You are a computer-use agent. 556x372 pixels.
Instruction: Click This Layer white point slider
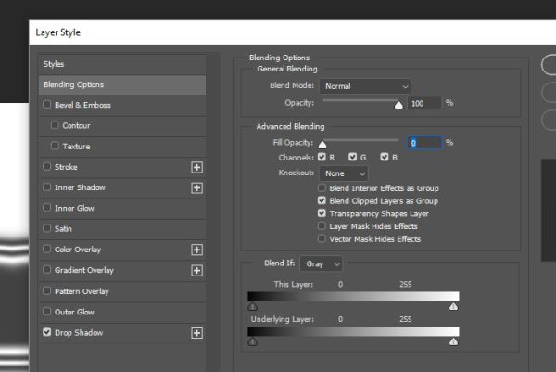point(453,307)
